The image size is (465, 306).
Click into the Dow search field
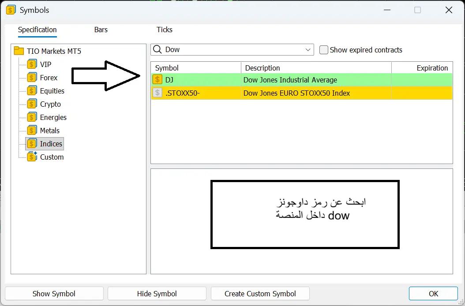pyautogui.click(x=232, y=49)
